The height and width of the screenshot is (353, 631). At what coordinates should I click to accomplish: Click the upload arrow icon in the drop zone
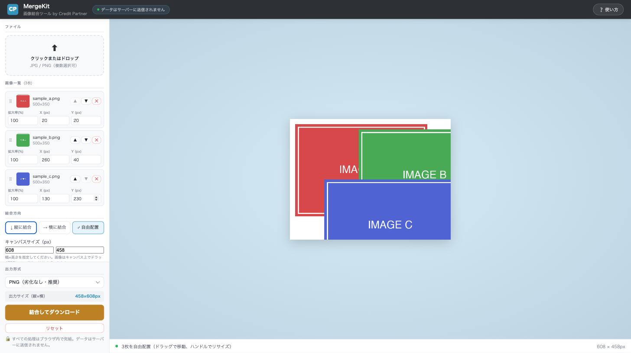55,48
